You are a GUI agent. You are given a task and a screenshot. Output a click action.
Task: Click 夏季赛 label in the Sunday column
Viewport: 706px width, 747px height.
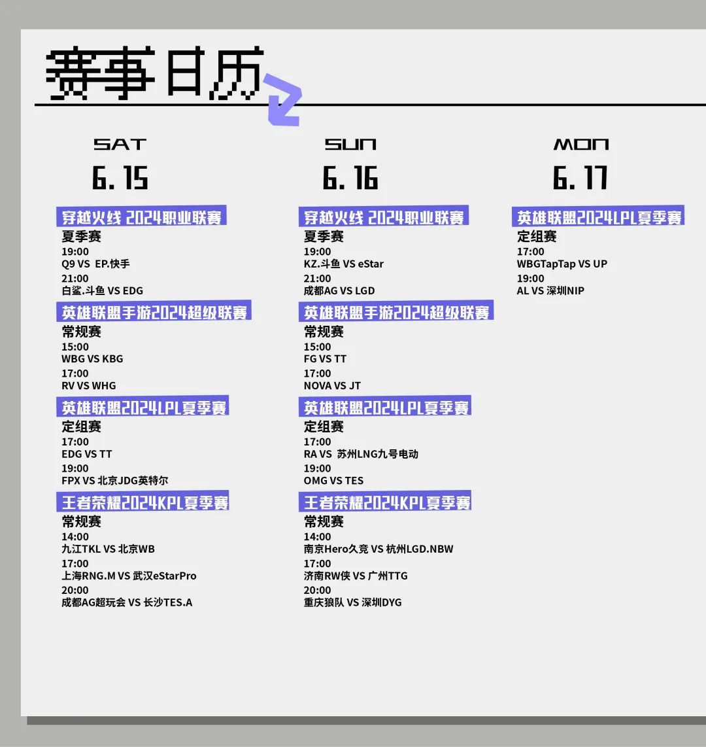[x=324, y=236]
